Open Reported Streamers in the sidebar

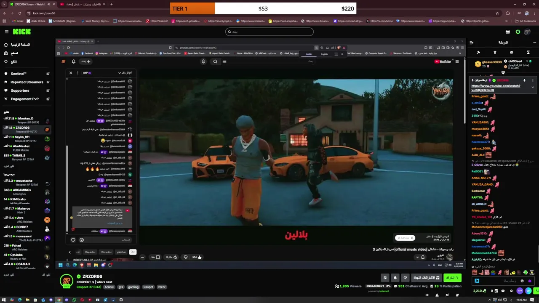[27, 82]
